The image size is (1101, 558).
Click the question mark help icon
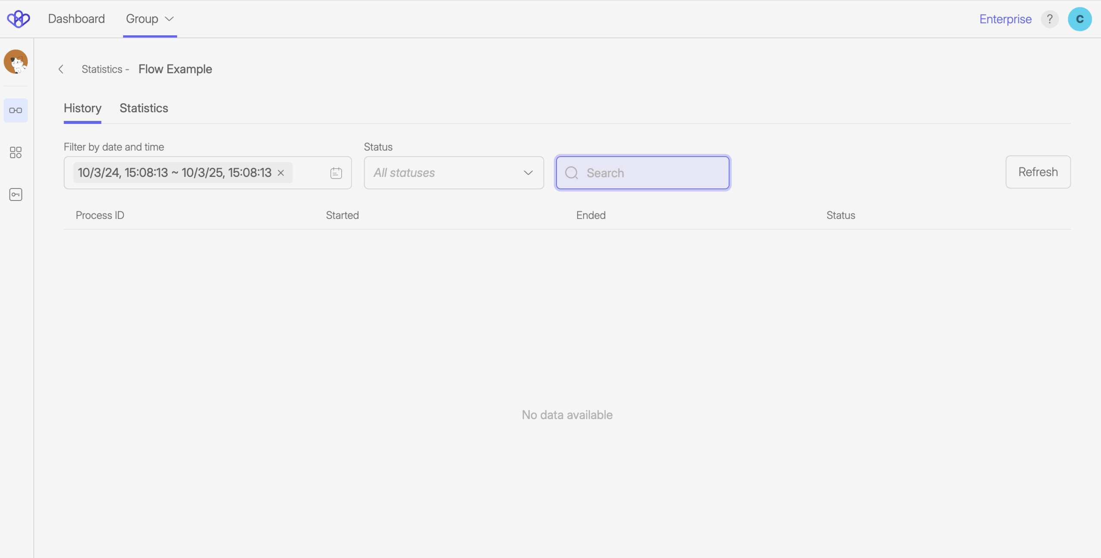pyautogui.click(x=1049, y=19)
